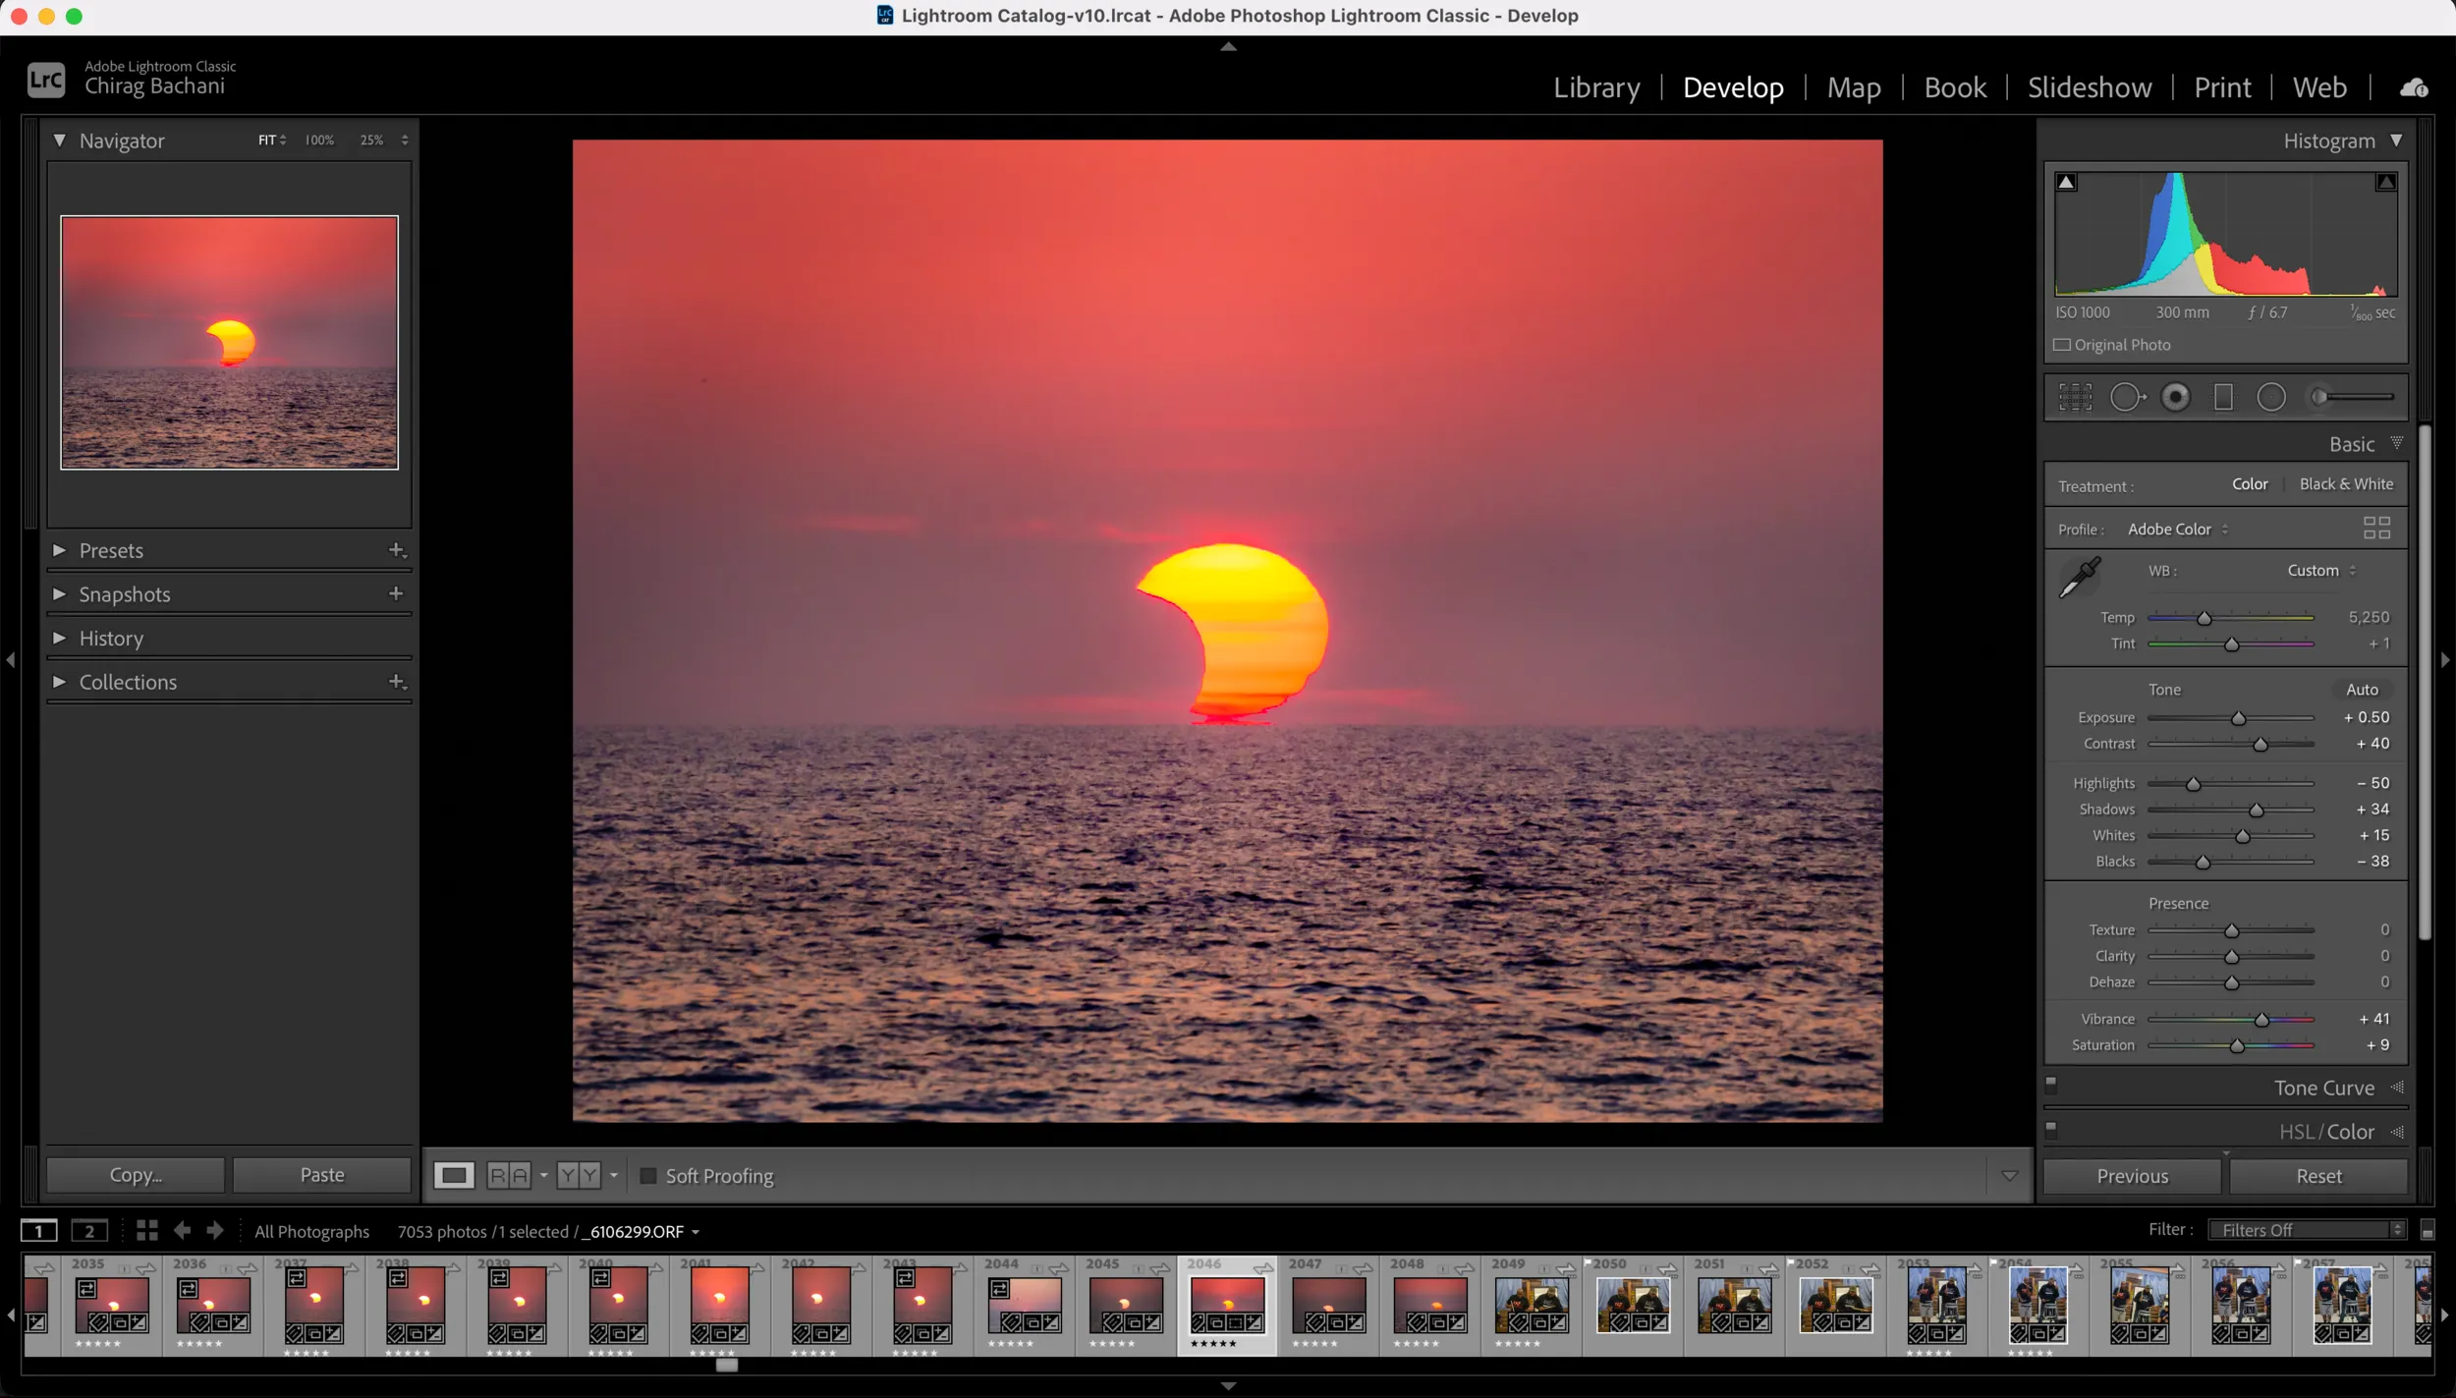Select the Adjustment Brush tool
The width and height of the screenshot is (2456, 1398).
[x=2351, y=397]
